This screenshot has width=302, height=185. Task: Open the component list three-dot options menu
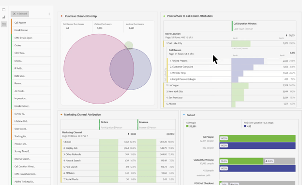pos(49,14)
